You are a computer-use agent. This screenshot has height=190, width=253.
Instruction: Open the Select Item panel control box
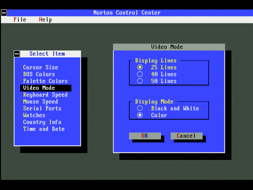click(17, 54)
